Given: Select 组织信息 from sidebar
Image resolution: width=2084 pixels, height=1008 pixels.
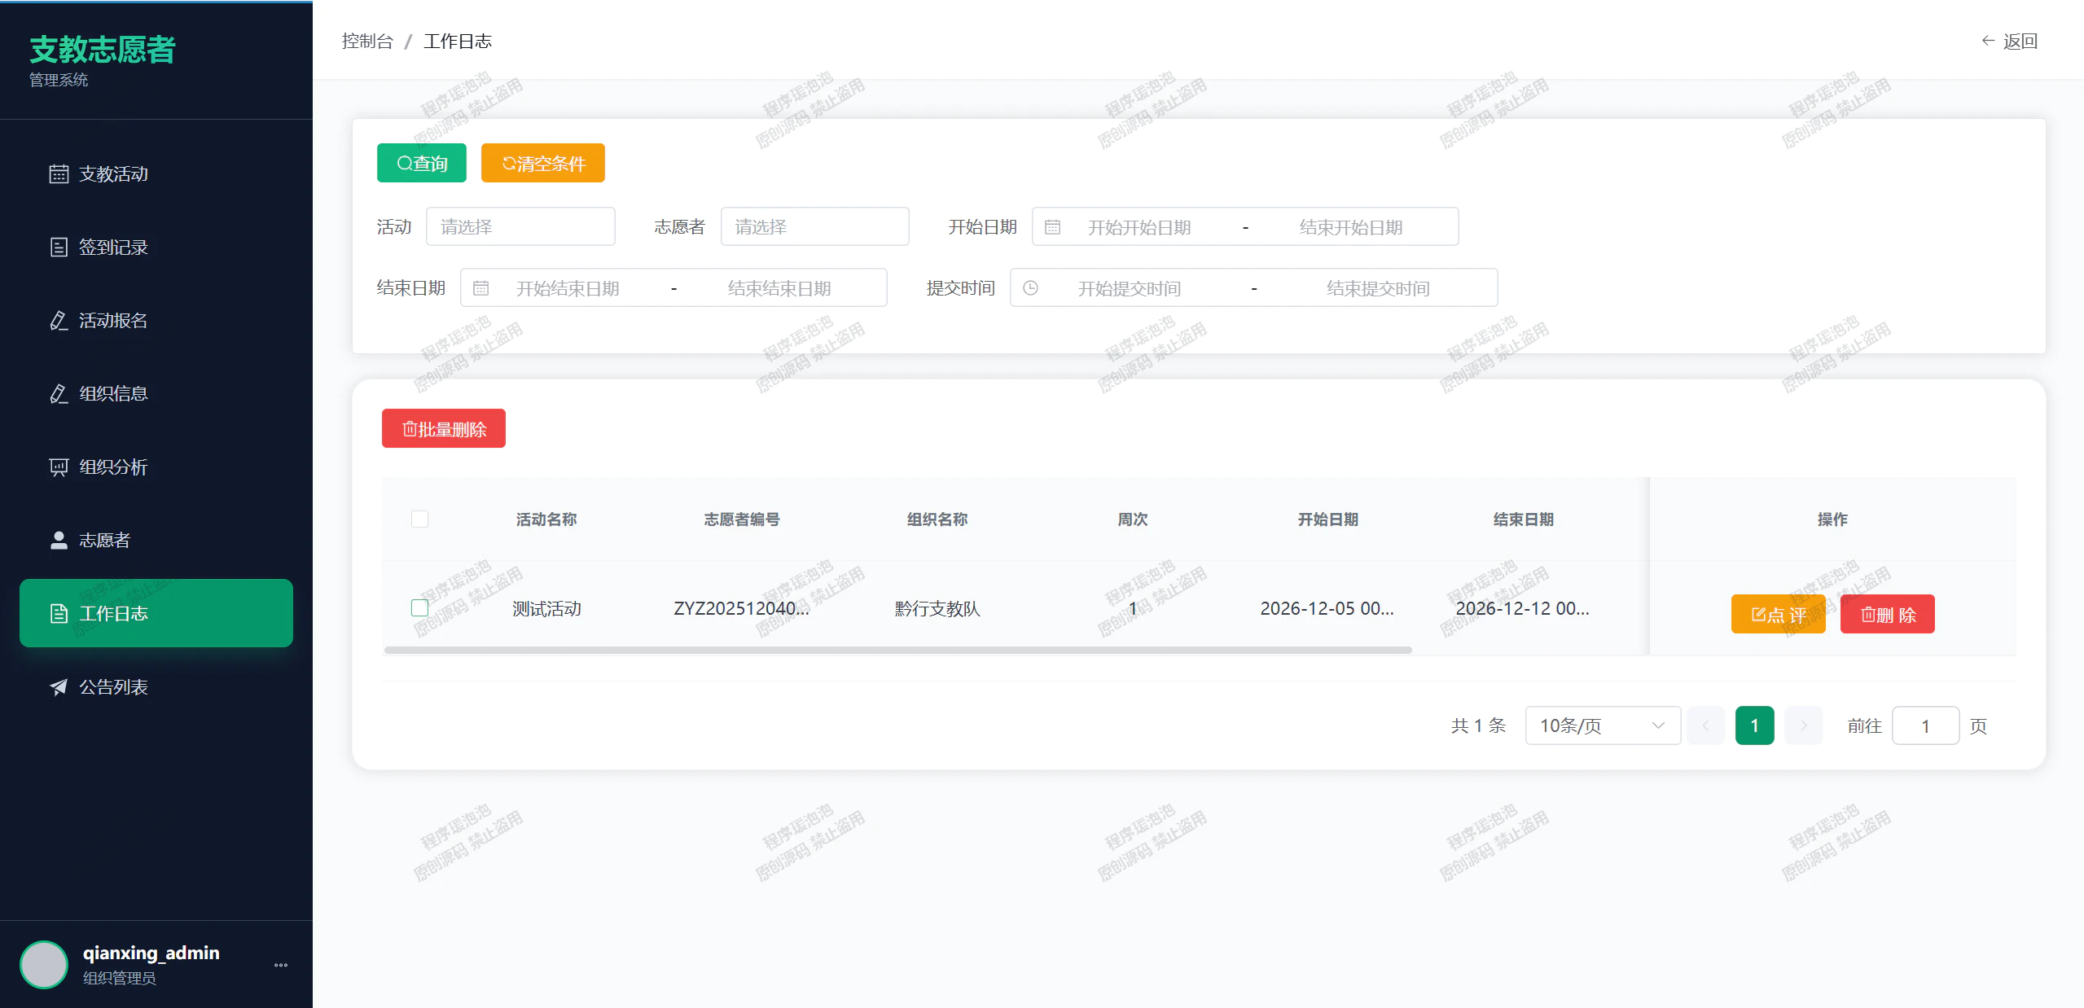Looking at the screenshot, I should (156, 394).
